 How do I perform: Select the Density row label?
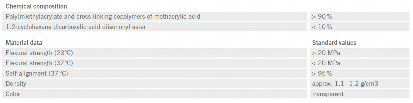pyautogui.click(x=16, y=84)
